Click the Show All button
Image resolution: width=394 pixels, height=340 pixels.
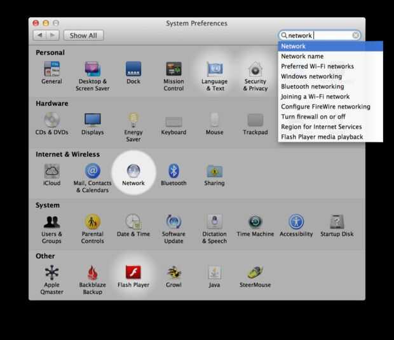coord(83,36)
